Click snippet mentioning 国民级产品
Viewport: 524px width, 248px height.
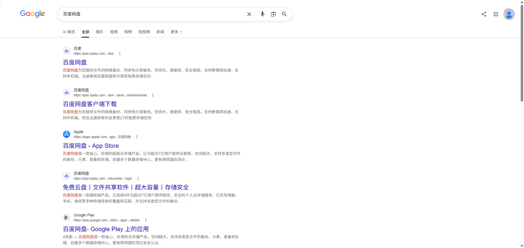[151, 198]
